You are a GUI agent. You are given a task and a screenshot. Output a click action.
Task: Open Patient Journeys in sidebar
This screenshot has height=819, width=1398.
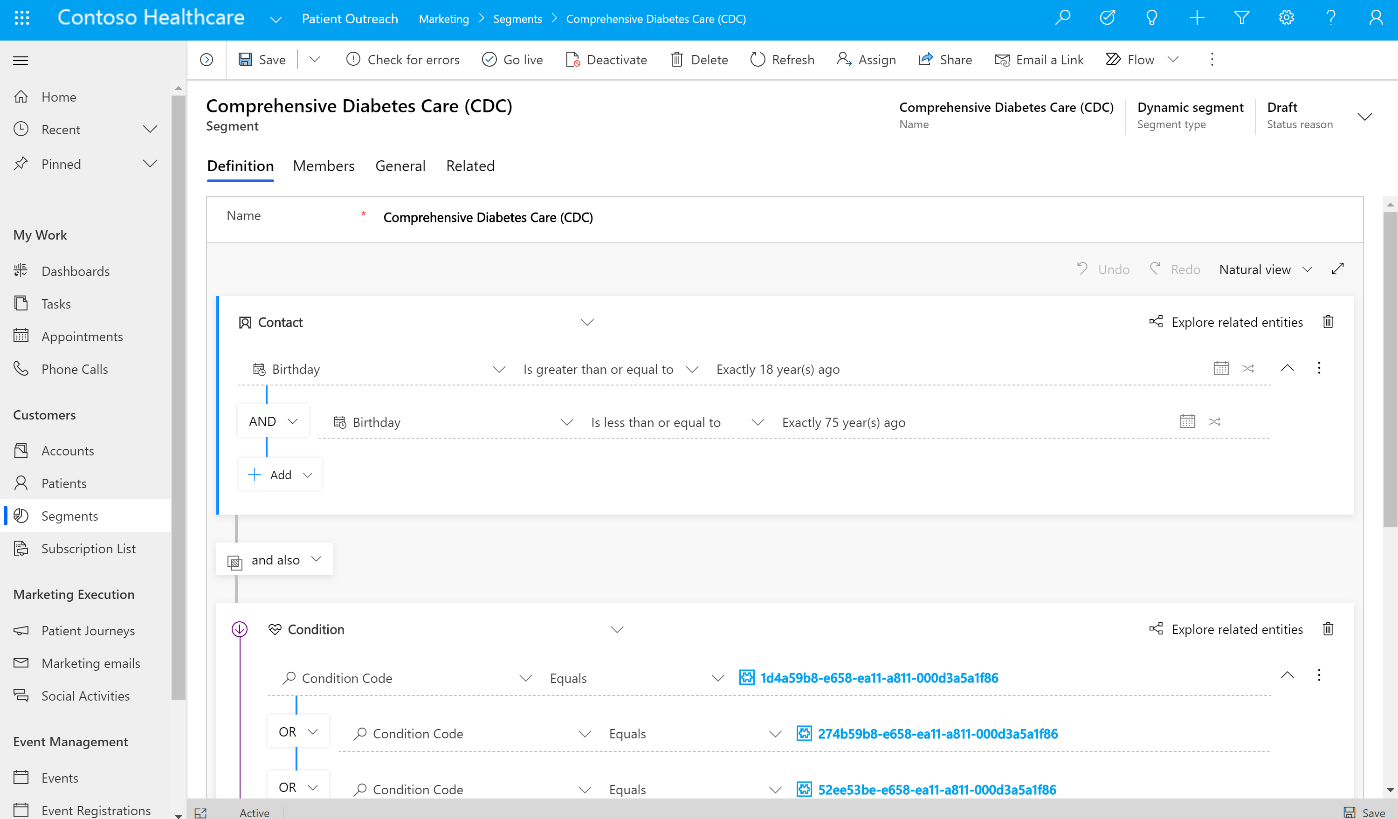tap(88, 631)
